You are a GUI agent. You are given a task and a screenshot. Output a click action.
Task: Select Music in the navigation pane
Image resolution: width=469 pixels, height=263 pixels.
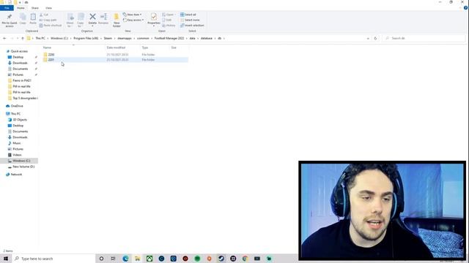(17, 143)
